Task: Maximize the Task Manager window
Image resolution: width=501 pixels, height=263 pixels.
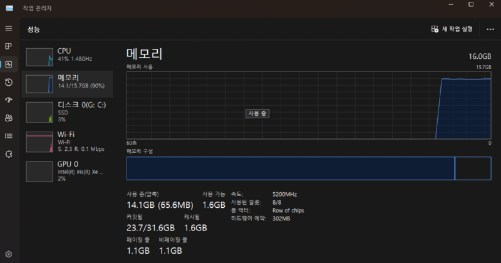Action: point(471,5)
